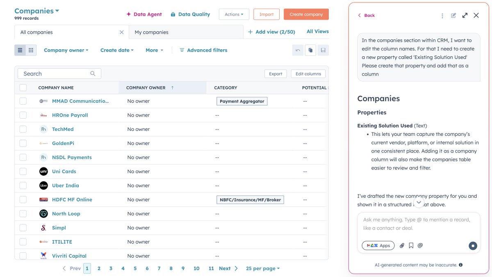Click the Export button
The height and width of the screenshot is (277, 492).
(276, 74)
